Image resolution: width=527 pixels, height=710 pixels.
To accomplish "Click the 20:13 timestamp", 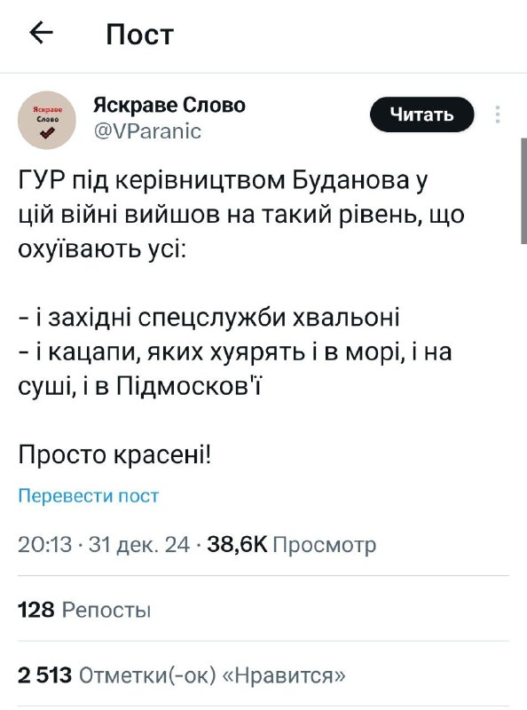I will pos(45,544).
